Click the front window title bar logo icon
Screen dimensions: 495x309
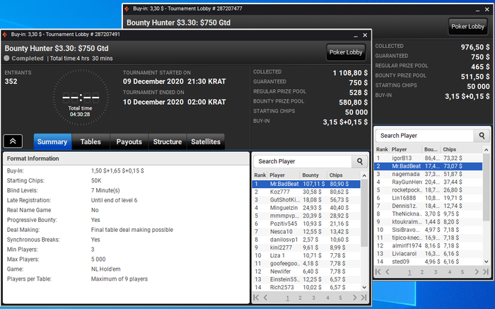(5, 35)
